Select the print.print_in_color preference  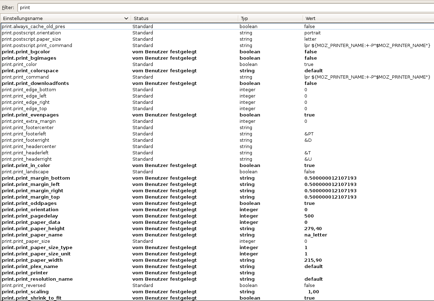click(x=26, y=166)
